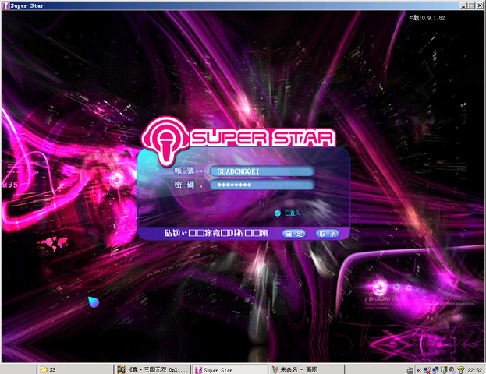Click the two-computers network tray icon
This screenshot has height=374, width=486.
tap(435, 370)
